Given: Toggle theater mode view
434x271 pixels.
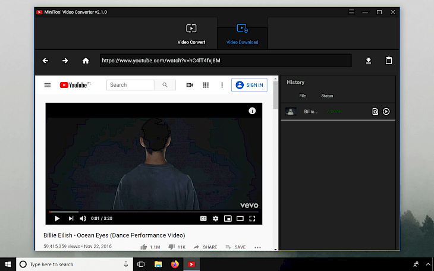Looking at the screenshot, I should point(240,219).
